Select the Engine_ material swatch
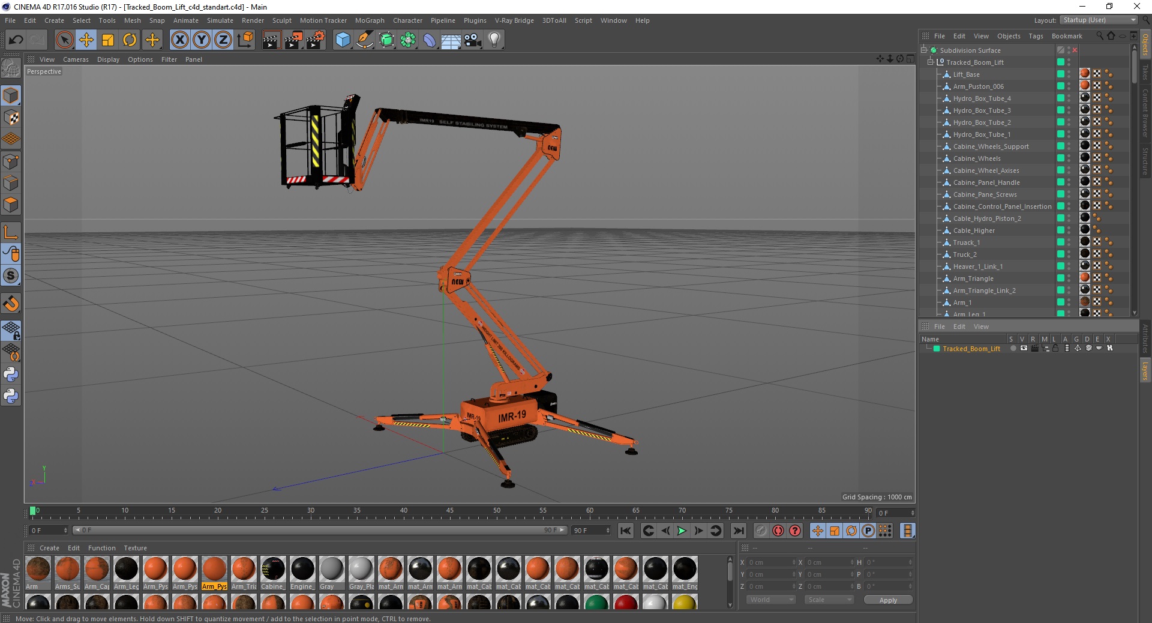 pos(302,569)
